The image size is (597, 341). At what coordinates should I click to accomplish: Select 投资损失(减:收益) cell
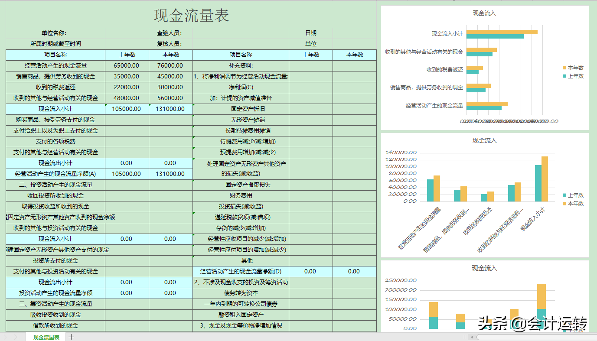[x=241, y=206]
